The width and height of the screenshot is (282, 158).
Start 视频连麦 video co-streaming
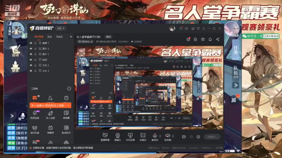coord(35,115)
